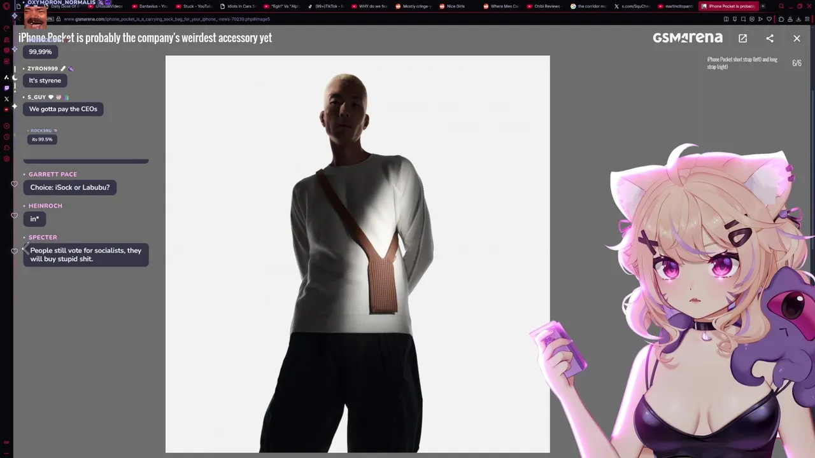Open the image in a new window icon
Image resolution: width=815 pixels, height=458 pixels.
pos(742,38)
